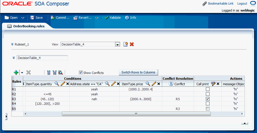Collapse the Ruleset_1 section

12,44
